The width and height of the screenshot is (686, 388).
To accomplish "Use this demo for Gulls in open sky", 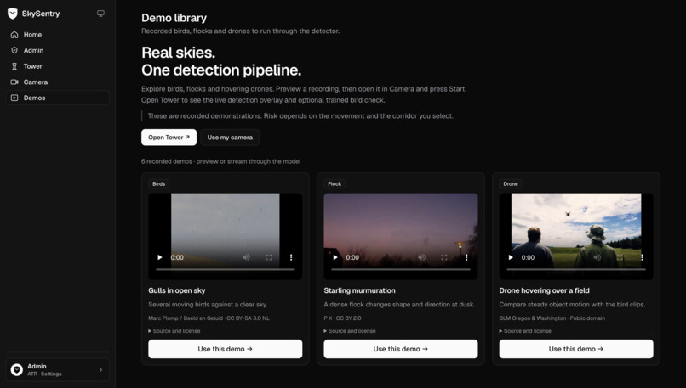I will point(226,349).
